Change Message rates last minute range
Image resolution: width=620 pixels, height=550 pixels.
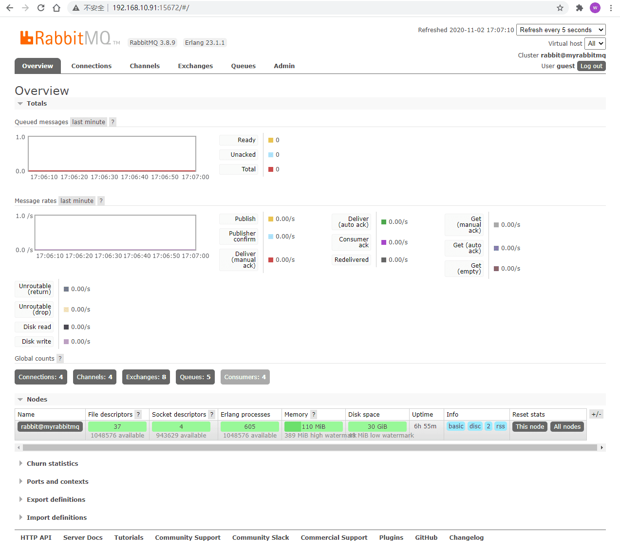click(x=77, y=201)
